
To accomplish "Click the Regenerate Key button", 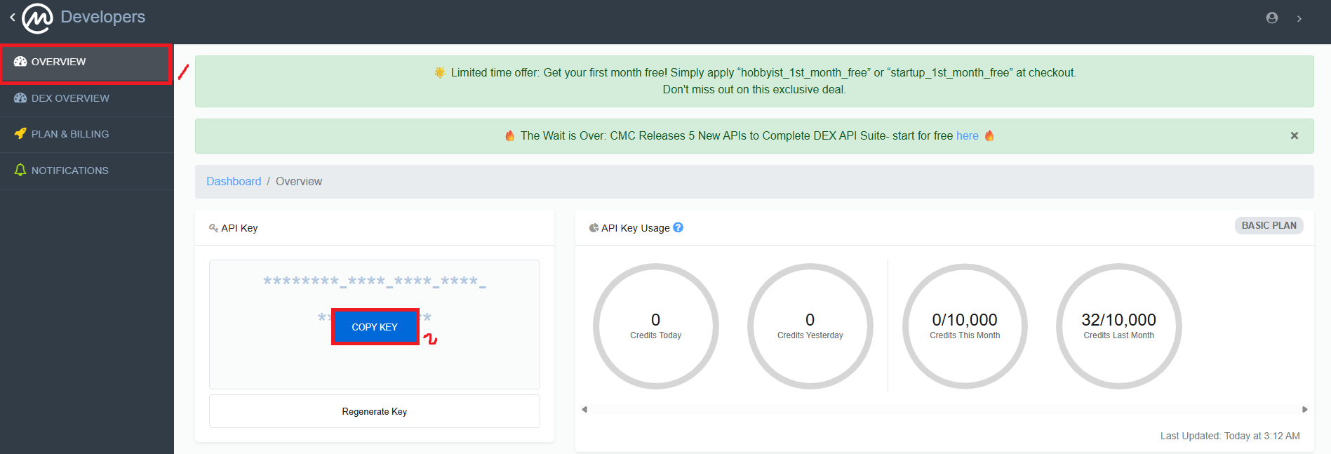I will [x=374, y=411].
